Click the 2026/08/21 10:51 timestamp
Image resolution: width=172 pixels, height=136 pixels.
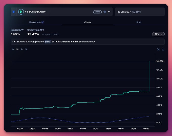[x=50, y=35]
